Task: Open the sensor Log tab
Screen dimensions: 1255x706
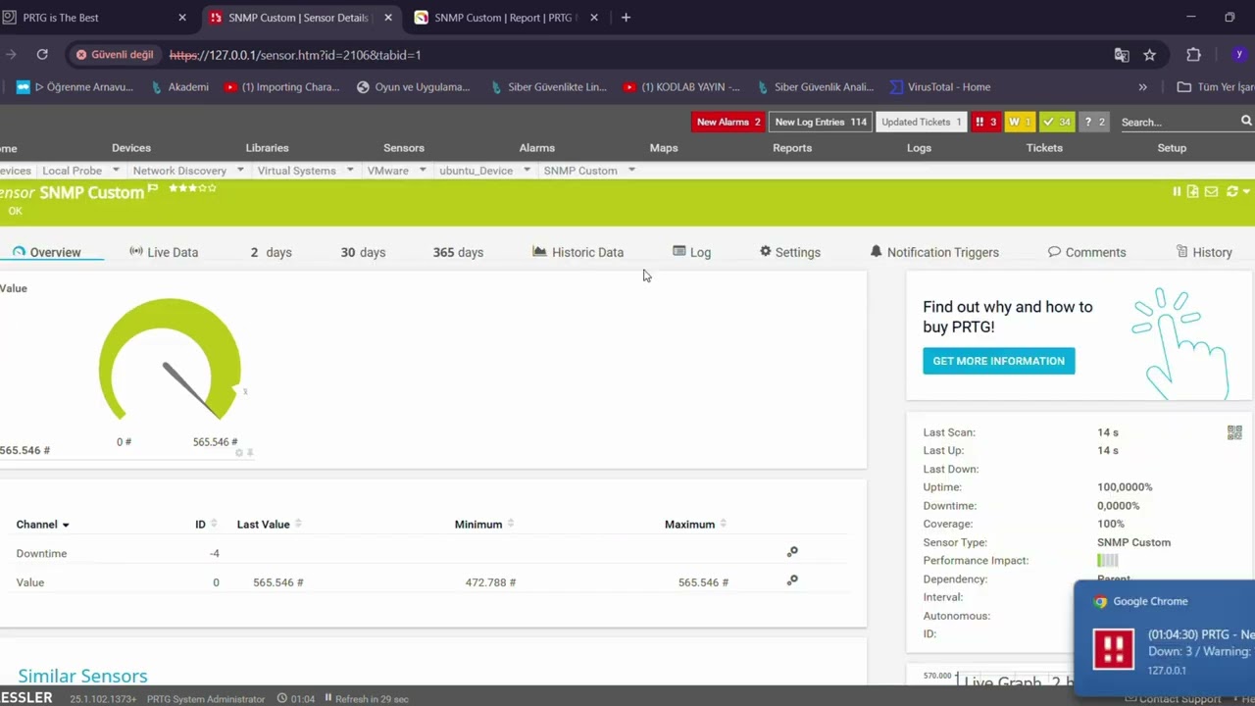Action: pos(691,252)
